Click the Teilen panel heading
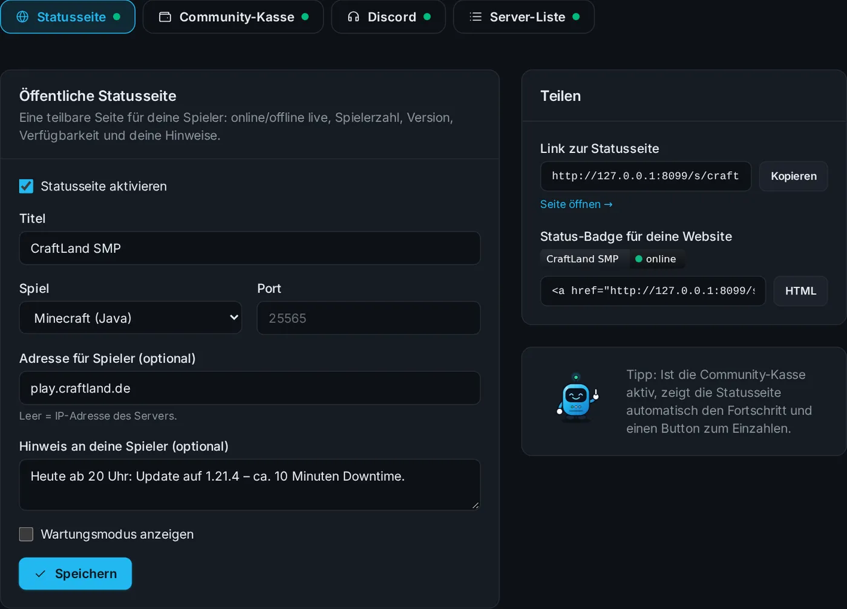Viewport: 847px width, 609px height. [560, 96]
